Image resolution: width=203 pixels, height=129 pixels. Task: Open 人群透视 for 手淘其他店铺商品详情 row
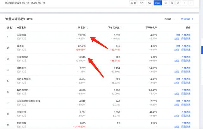coord(186,101)
